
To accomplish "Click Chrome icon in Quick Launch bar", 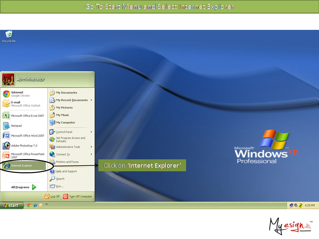I will pos(29,205).
